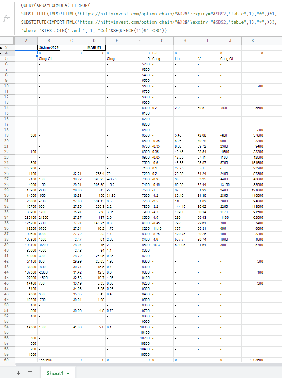Click inside the formula bar text
282x378 pixels.
[147, 18]
